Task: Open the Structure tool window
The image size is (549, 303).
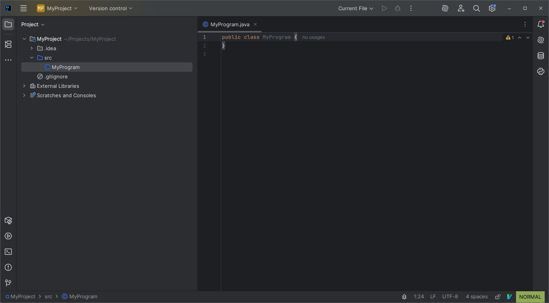Action: 8,44
